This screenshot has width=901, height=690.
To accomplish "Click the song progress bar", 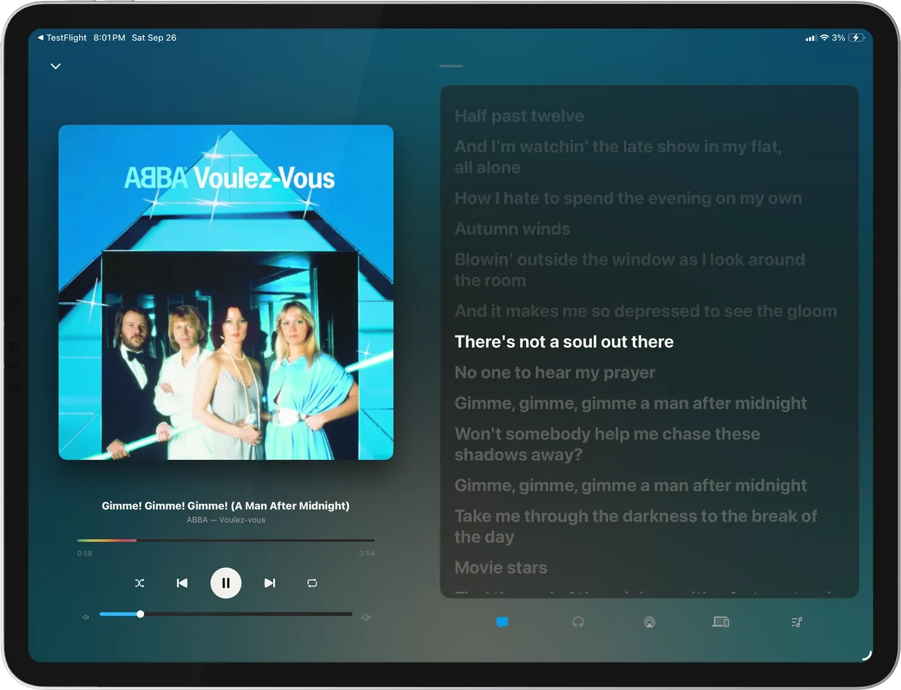I will pyautogui.click(x=226, y=540).
